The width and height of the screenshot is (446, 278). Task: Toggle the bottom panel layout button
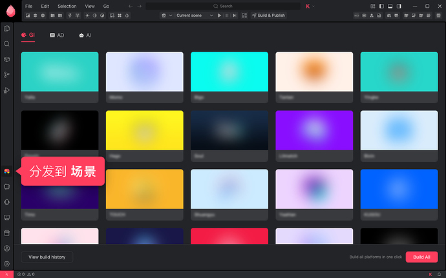click(x=390, y=6)
